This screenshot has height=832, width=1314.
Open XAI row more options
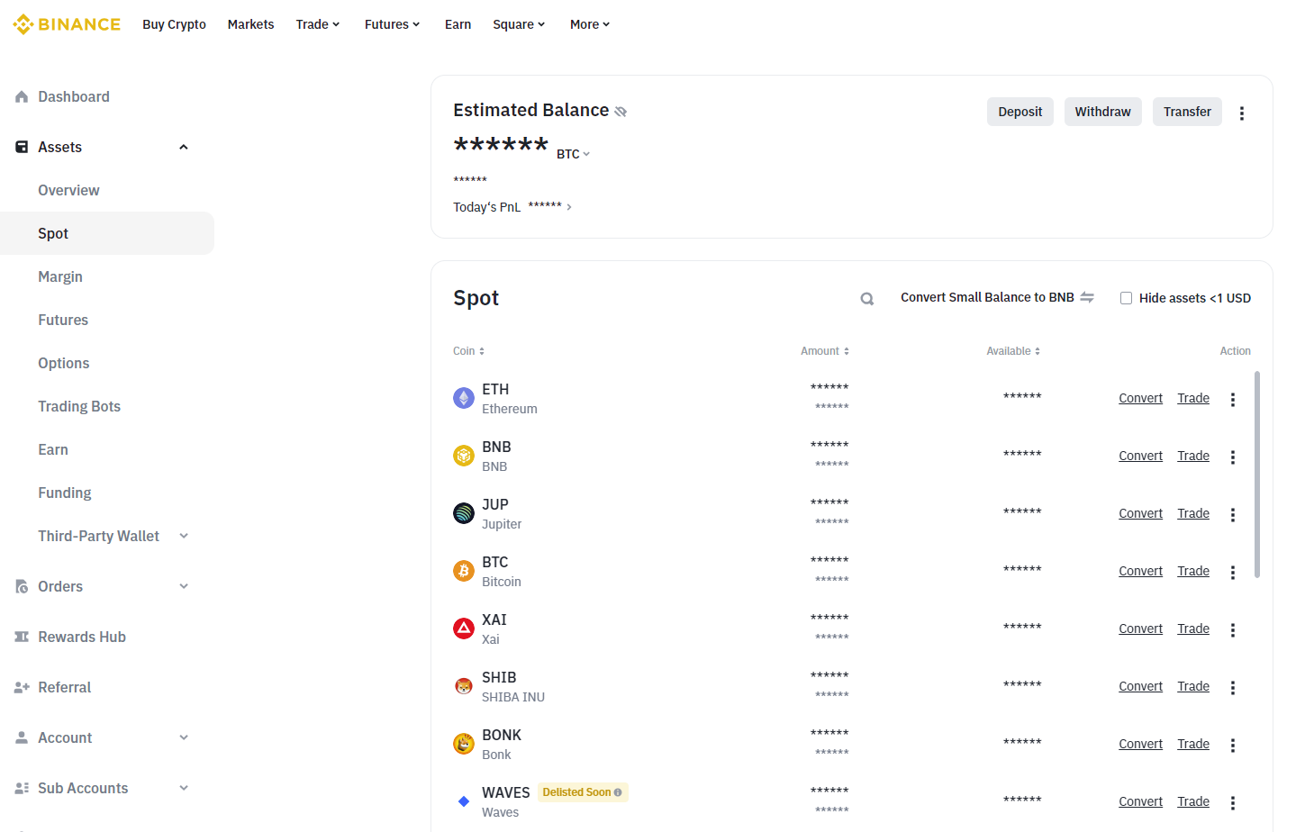click(x=1233, y=630)
